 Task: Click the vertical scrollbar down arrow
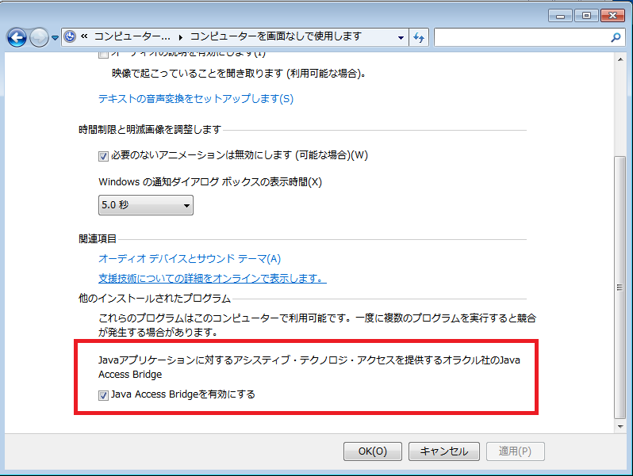(x=620, y=427)
